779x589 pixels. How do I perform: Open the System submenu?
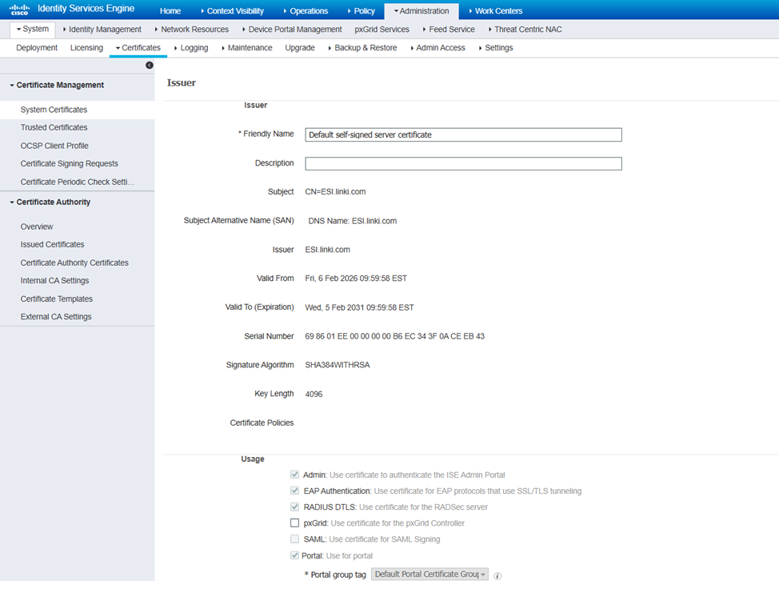[33, 30]
